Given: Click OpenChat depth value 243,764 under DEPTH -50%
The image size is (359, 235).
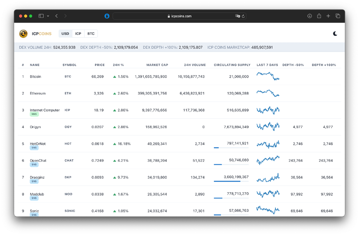Looking at the screenshot, I should tap(296, 161).
